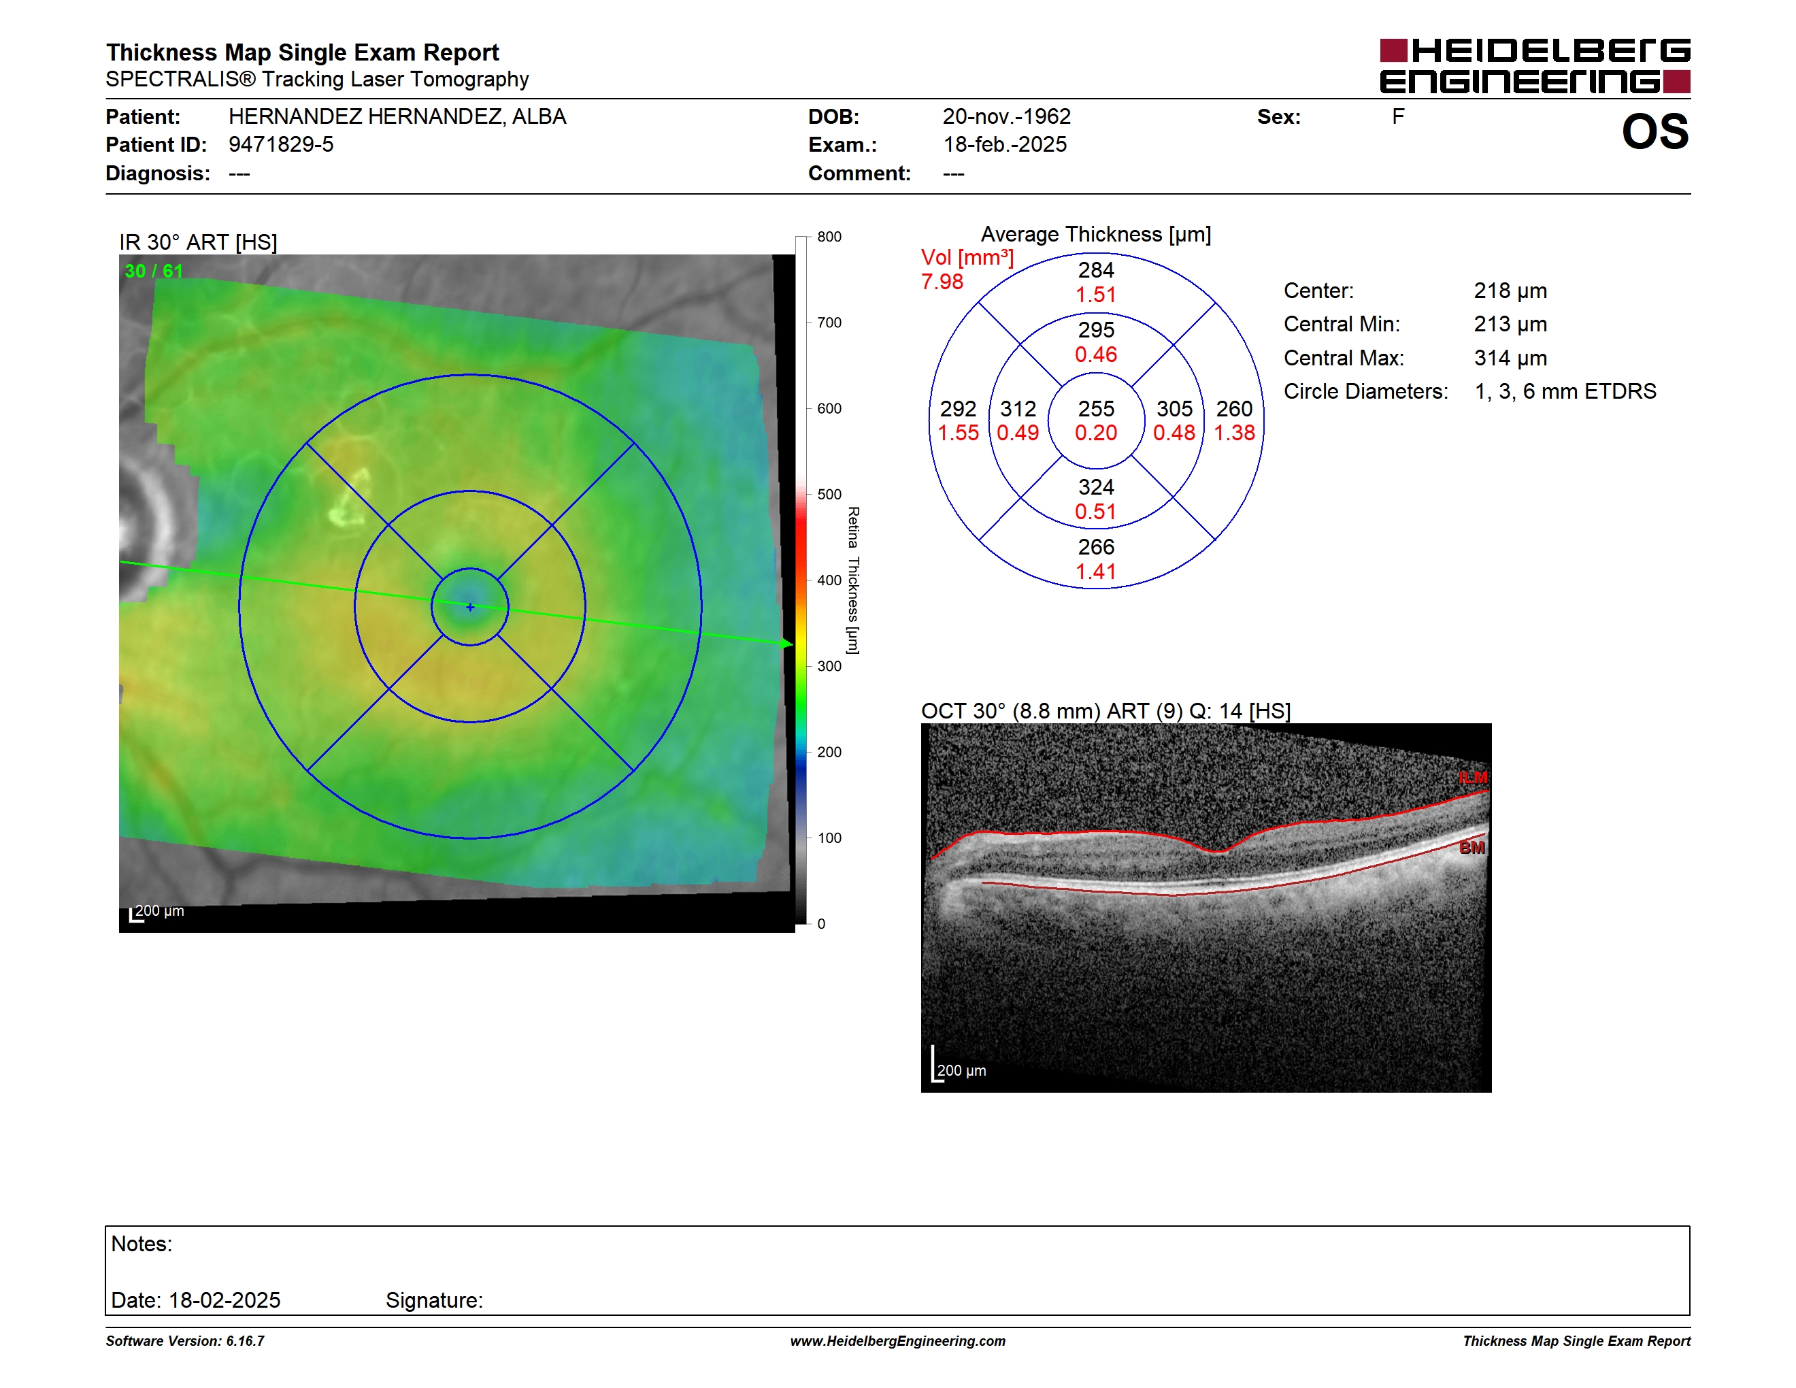
Task: Click the OS eye laterality label
Action: coord(1654,131)
